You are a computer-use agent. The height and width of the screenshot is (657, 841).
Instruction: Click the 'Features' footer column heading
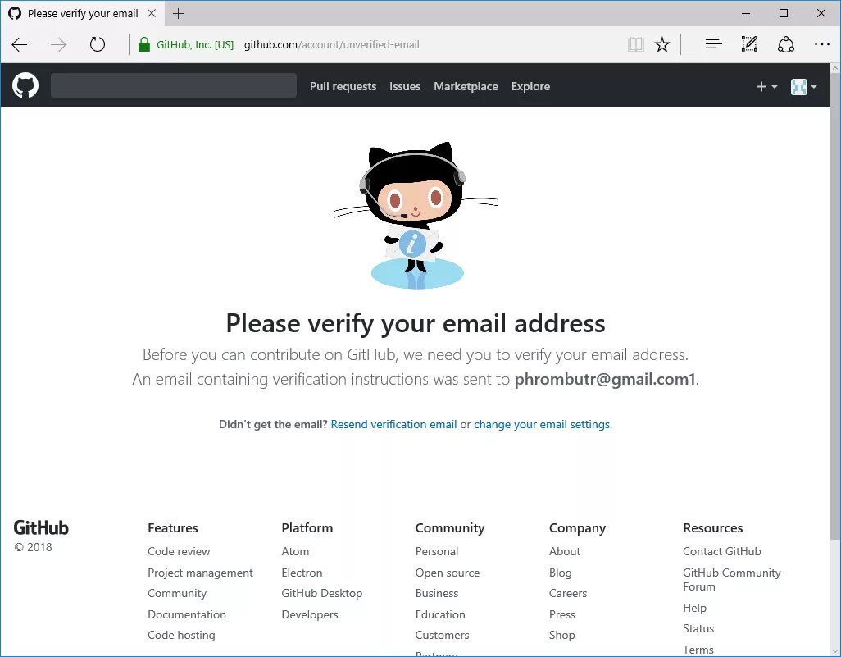(x=173, y=527)
